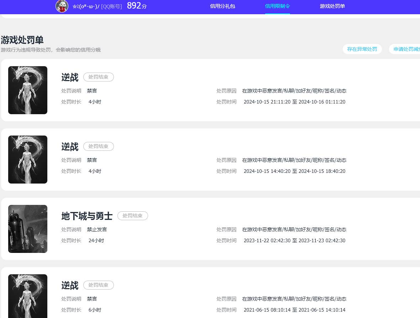
Task: Select the 处罚结束 badge on the bottom card
Action: click(99, 285)
